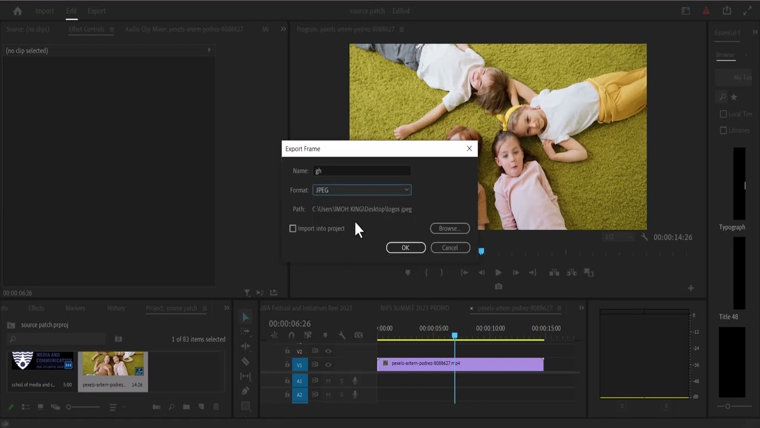The width and height of the screenshot is (760, 428).
Task: Toggle timeline snapping magnet icon
Action: (291, 335)
